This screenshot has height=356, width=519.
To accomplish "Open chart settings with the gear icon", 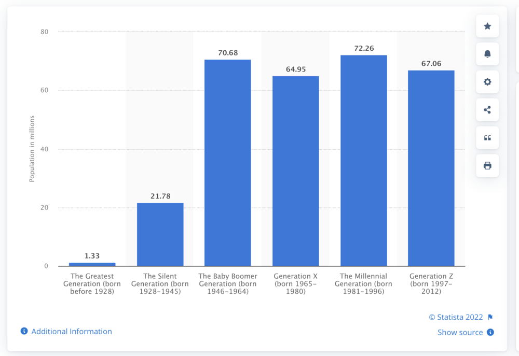I will [x=487, y=82].
